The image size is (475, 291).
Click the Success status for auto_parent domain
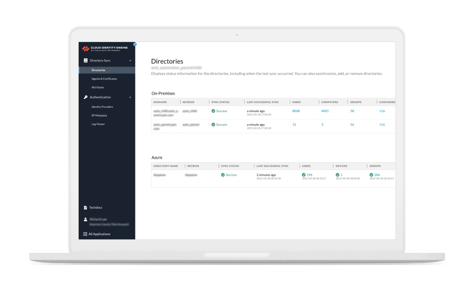coord(221,124)
